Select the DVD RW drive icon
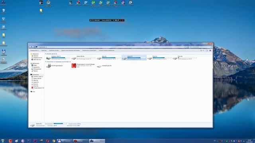This screenshot has width=255, height=143. coord(49,66)
